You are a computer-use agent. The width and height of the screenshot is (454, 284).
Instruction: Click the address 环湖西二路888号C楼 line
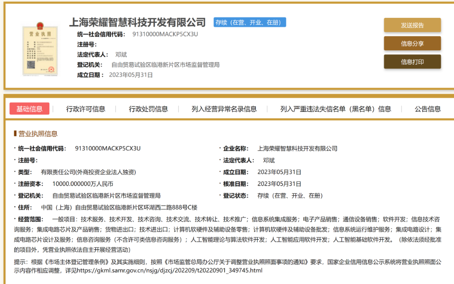click(119, 208)
